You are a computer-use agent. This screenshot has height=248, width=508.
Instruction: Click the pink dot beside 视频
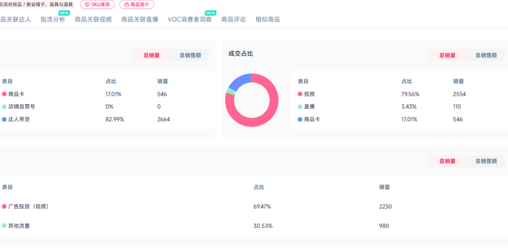[x=300, y=94]
